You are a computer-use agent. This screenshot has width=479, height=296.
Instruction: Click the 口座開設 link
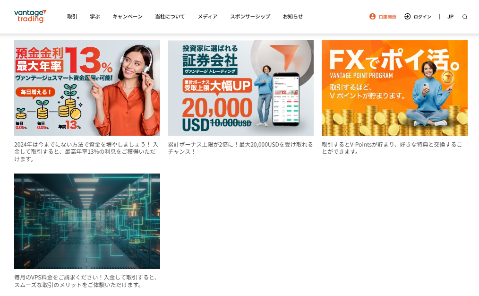[x=387, y=17]
